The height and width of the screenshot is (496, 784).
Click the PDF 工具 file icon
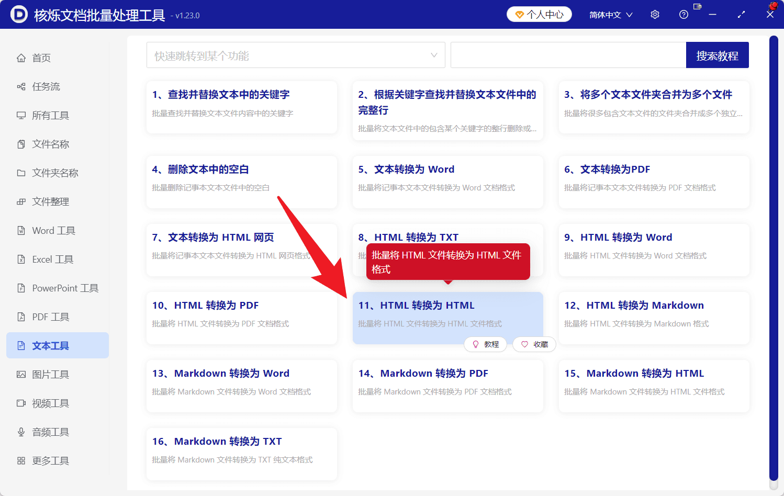coord(21,317)
